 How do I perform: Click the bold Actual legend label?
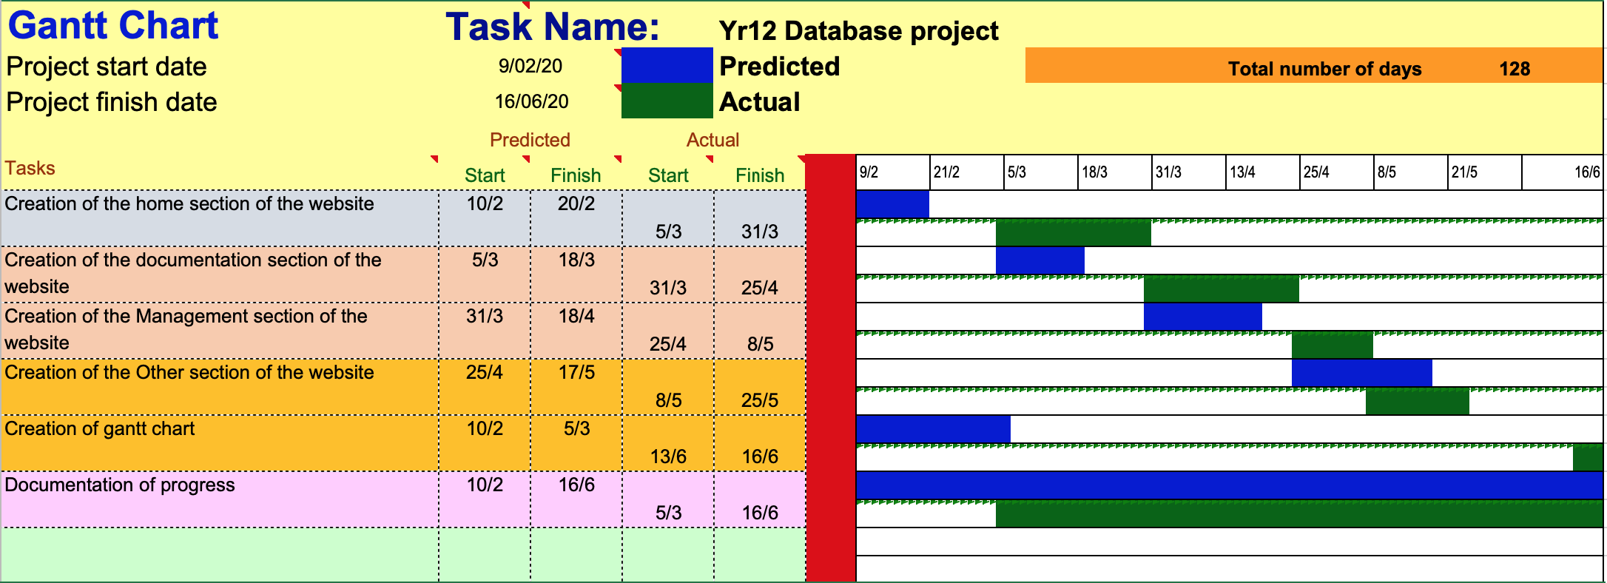(759, 102)
